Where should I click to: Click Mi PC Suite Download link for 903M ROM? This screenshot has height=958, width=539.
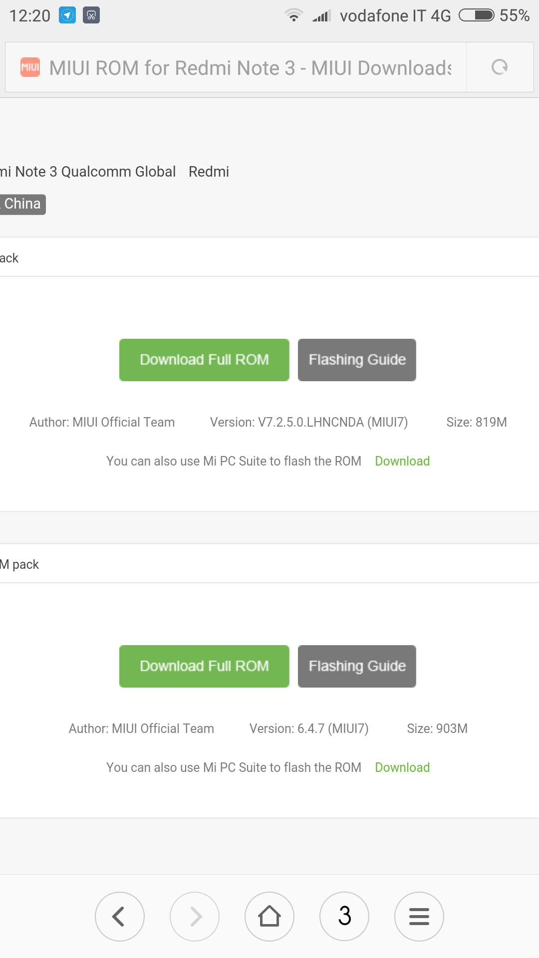point(402,767)
